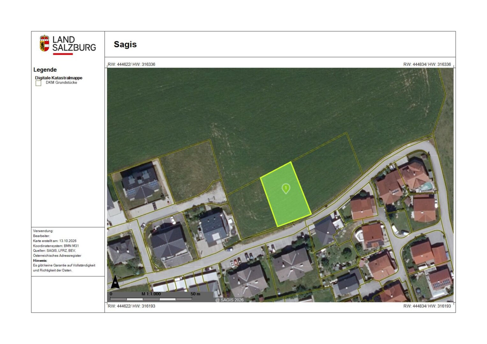This screenshot has height=344, width=487.
Task: Click the Sagis page title
Action: pos(125,44)
